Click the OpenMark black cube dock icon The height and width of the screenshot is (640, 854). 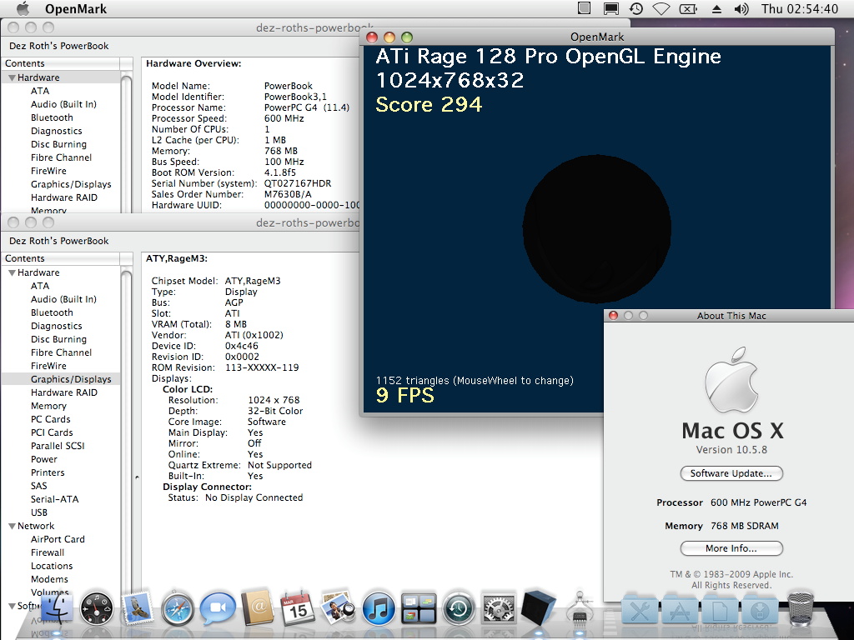coord(539,609)
